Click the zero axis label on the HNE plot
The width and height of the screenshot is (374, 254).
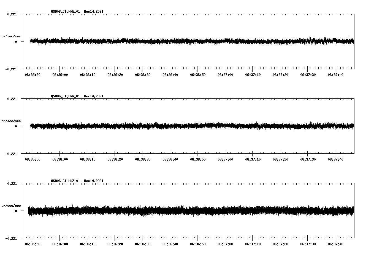click(x=16, y=42)
